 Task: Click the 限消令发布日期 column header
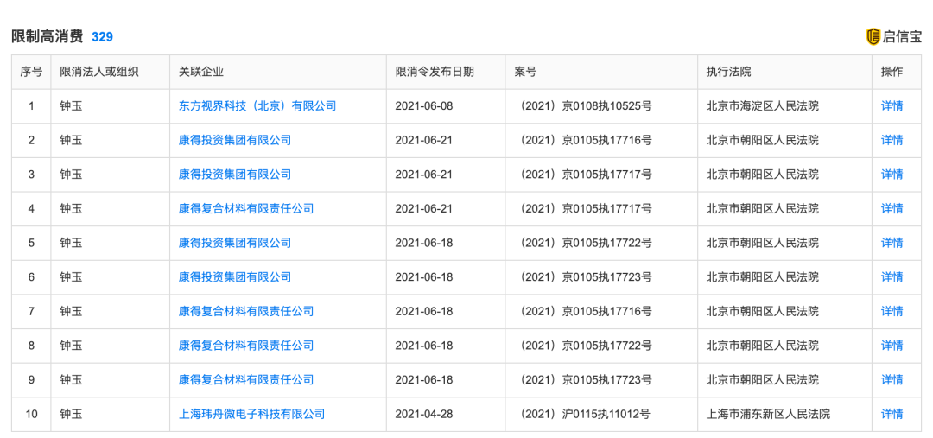coord(435,72)
